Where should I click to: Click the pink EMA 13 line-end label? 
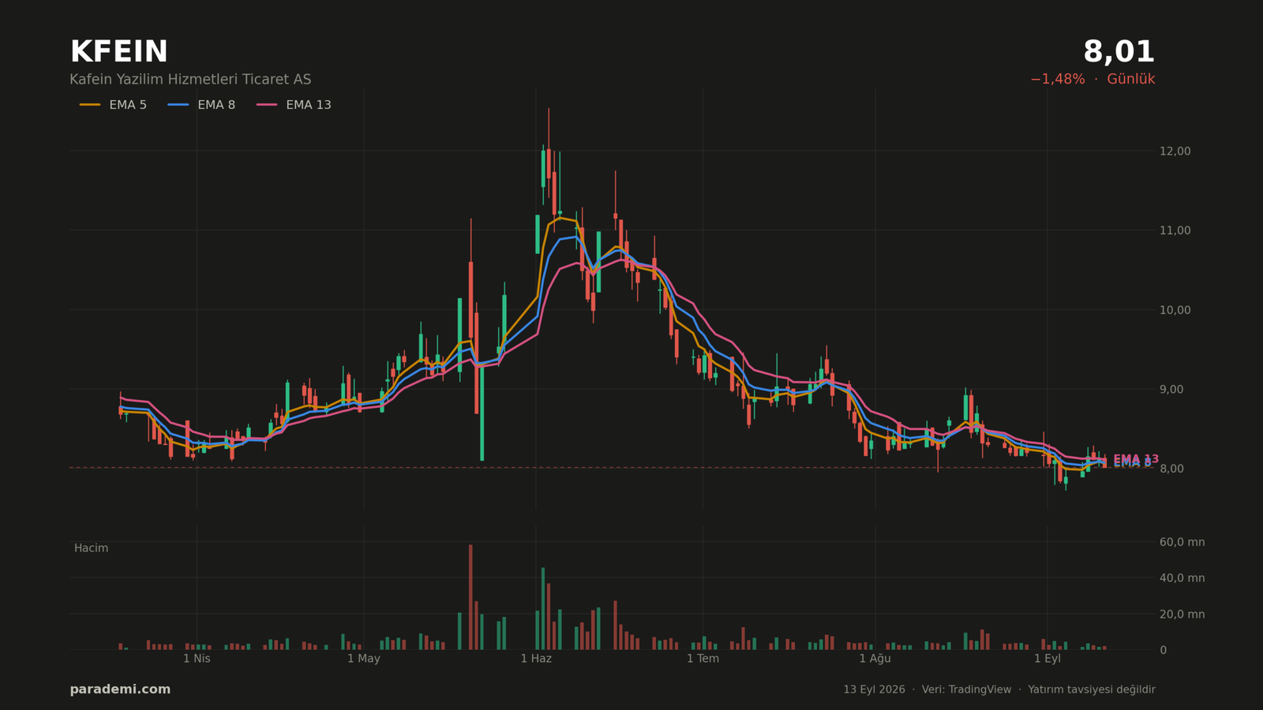point(1136,458)
